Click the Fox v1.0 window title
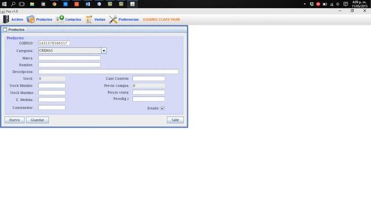The height and width of the screenshot is (209, 371). point(12,12)
